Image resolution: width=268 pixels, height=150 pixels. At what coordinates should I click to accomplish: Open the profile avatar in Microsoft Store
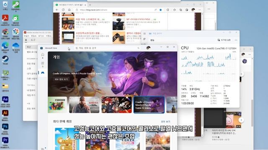[148, 48]
